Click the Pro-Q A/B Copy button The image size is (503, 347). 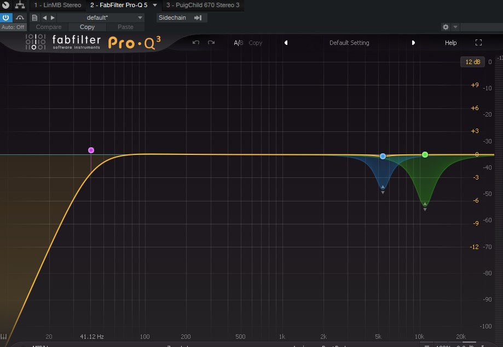[x=256, y=43]
